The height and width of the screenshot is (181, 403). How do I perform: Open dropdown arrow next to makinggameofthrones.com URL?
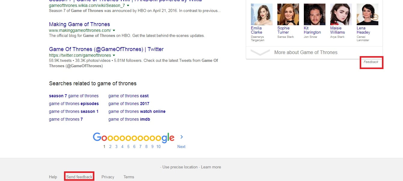point(114,30)
